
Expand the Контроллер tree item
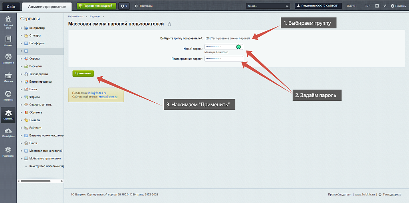click(x=21, y=28)
